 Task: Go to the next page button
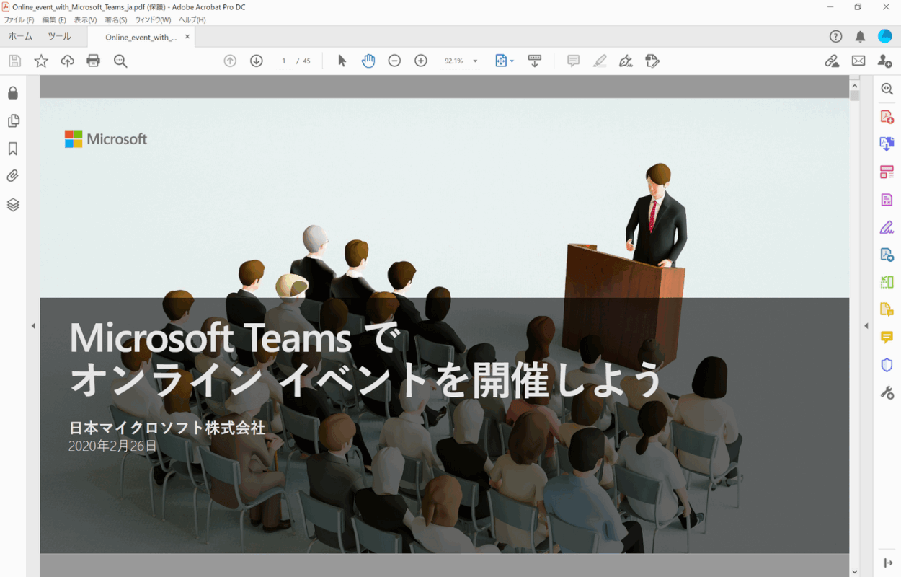click(256, 61)
